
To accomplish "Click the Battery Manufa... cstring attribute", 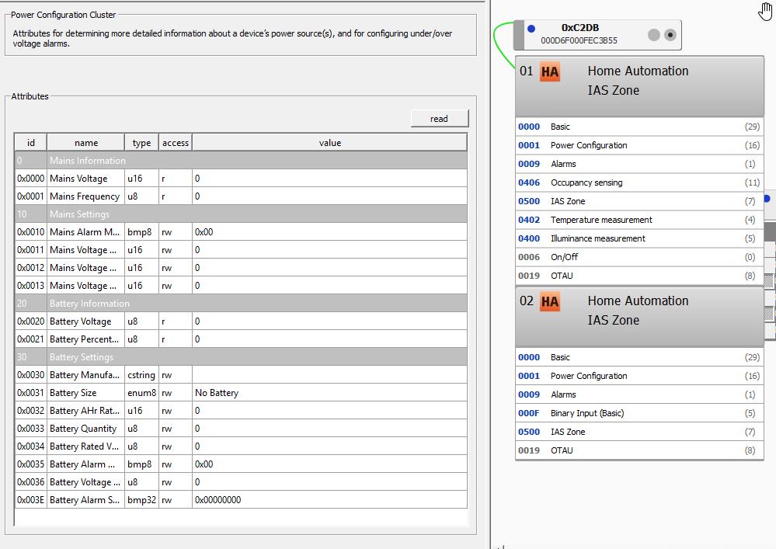I will pos(241,375).
